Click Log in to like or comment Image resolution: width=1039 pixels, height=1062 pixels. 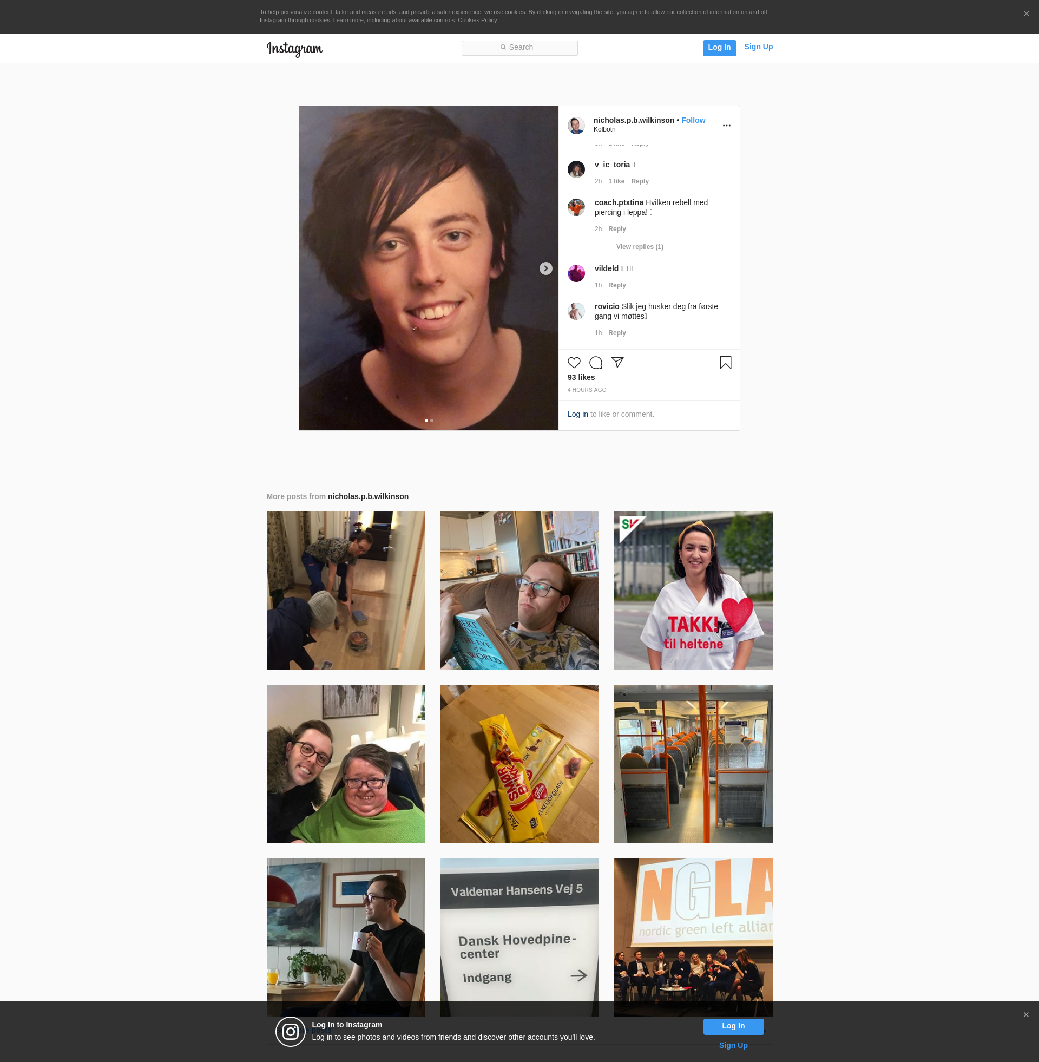577,414
